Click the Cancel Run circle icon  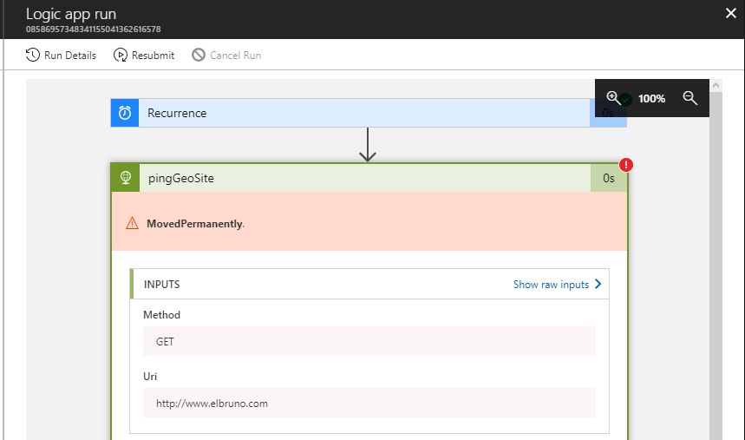tap(199, 56)
